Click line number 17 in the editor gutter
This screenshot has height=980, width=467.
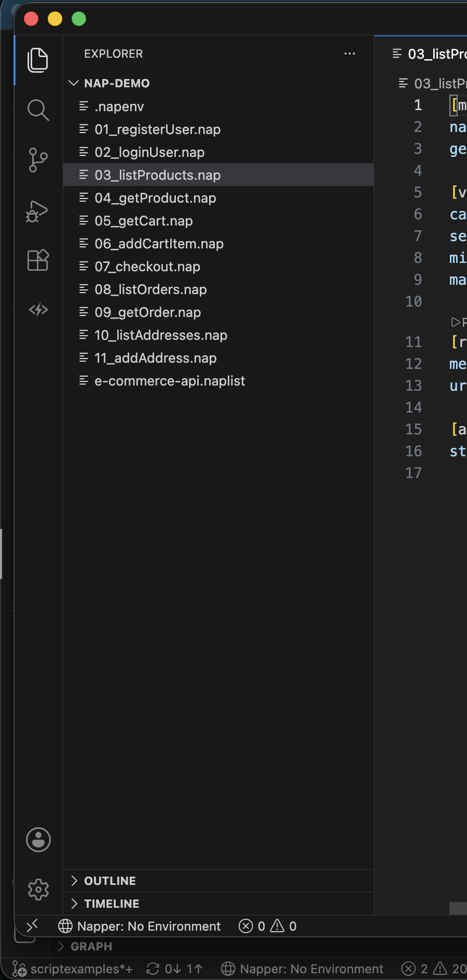coord(414,473)
